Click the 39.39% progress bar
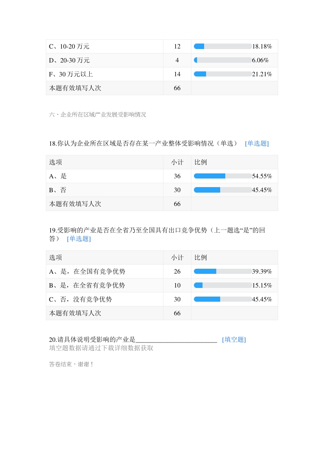324x459 pixels. (223, 271)
